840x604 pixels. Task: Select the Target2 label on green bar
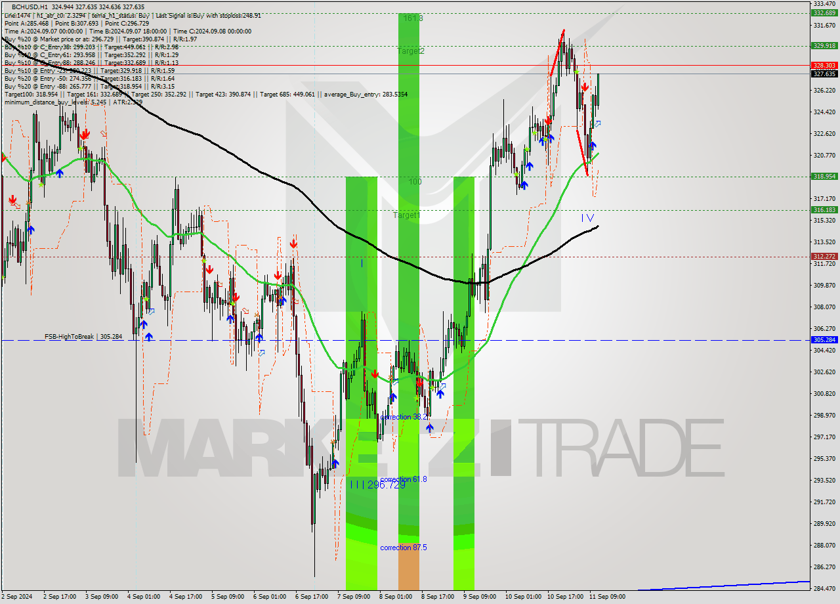[x=411, y=51]
